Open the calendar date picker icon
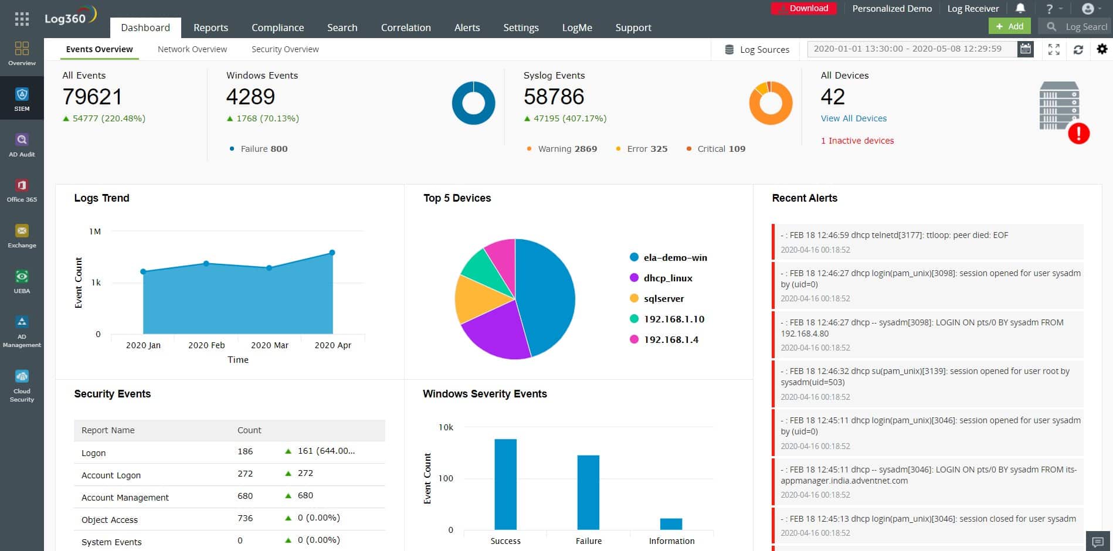This screenshot has width=1113, height=551. (1026, 49)
